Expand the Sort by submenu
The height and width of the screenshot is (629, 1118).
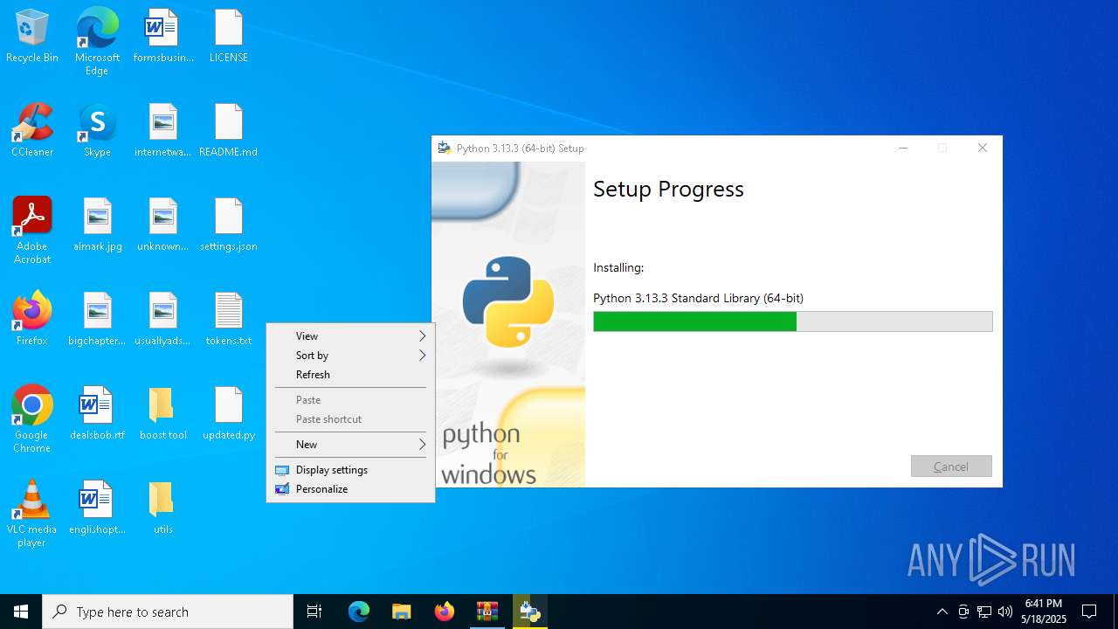pyautogui.click(x=350, y=356)
